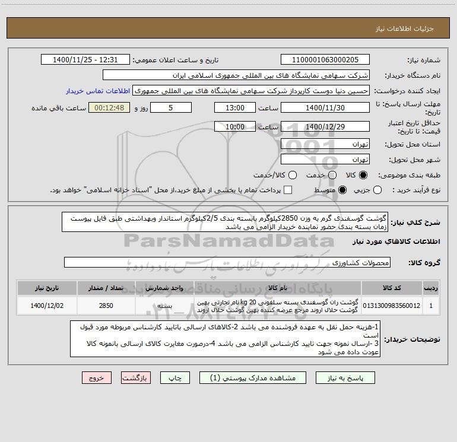Viewport: 457px width, 442px height.
Task: Click product code cell 0131300983560012
Action: (x=392, y=306)
